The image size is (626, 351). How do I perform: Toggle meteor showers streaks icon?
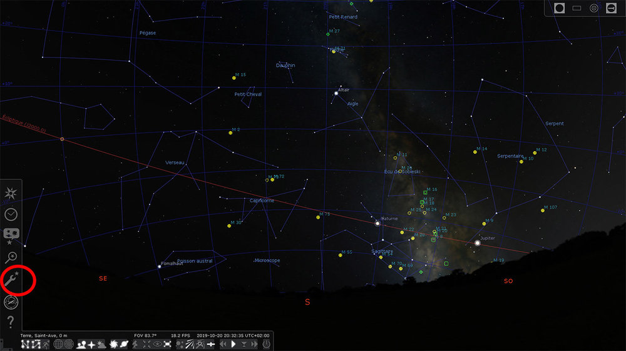[190, 344]
